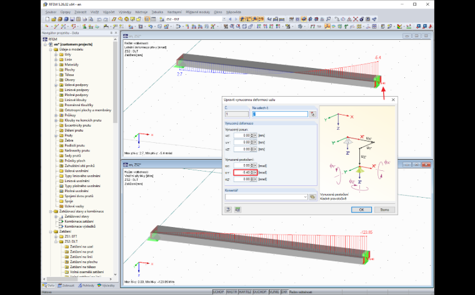The image size is (475, 295).
Task: Click the units and decimals icon in dialog
Action: coord(237,210)
